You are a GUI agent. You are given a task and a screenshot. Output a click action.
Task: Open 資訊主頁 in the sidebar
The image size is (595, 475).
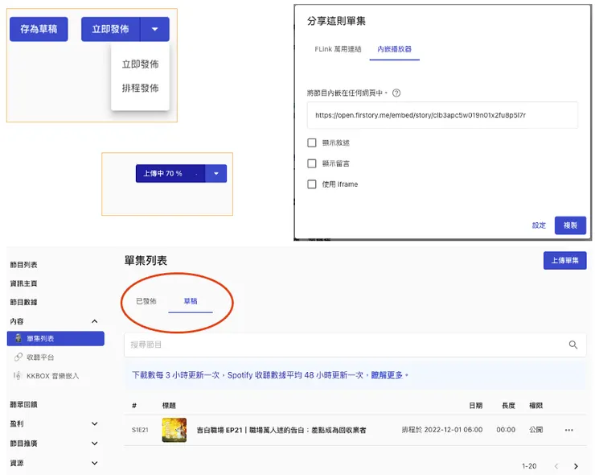(23, 283)
